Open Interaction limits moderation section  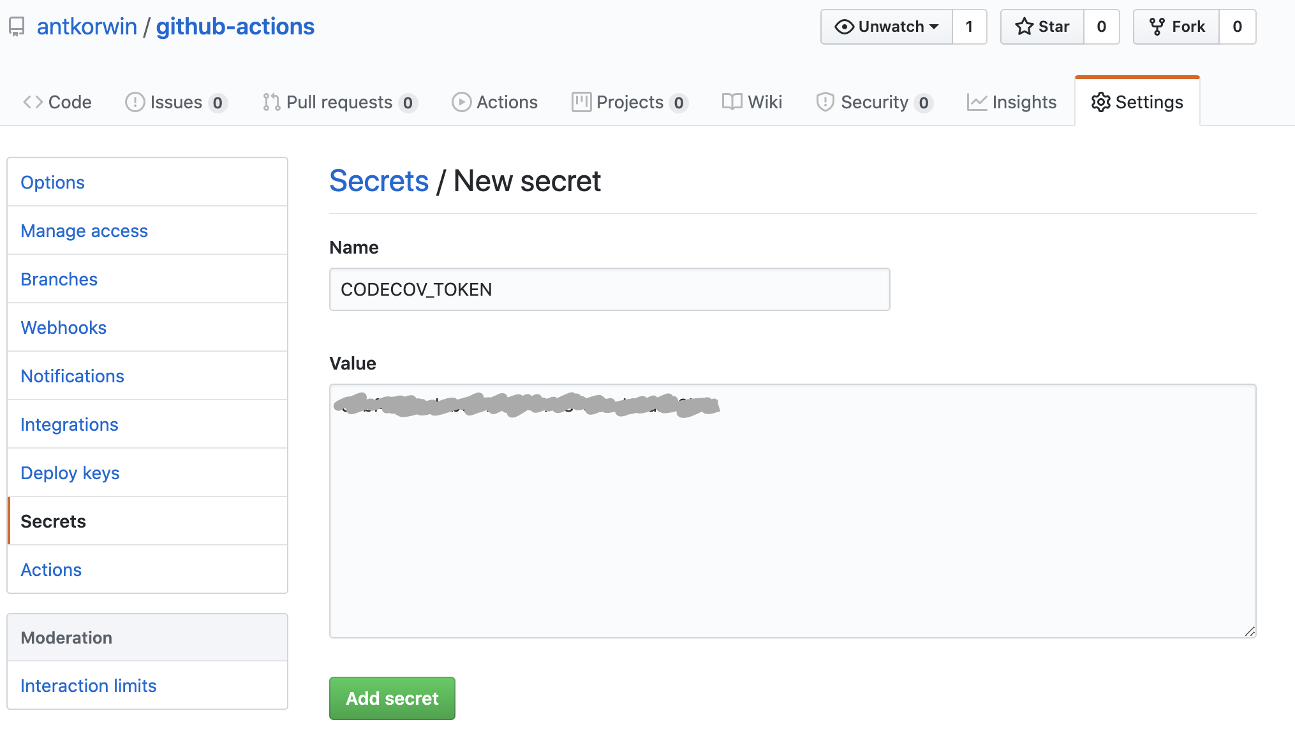[x=88, y=684]
